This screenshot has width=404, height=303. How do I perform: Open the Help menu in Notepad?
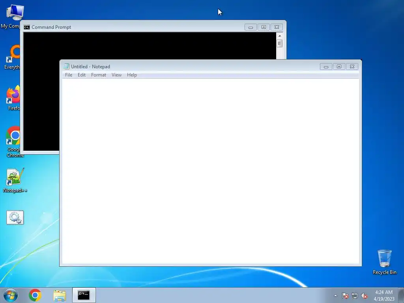pos(132,75)
